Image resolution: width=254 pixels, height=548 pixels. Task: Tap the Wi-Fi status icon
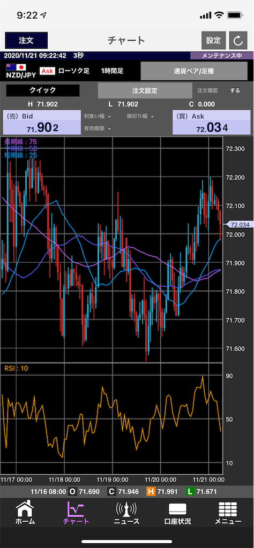[219, 15]
